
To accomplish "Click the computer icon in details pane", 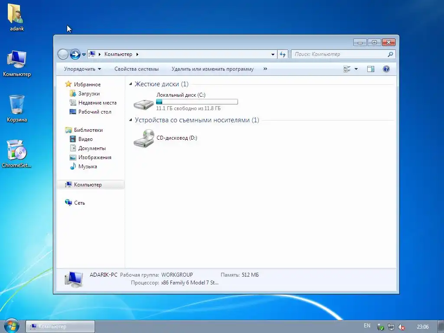I will 74,279.
